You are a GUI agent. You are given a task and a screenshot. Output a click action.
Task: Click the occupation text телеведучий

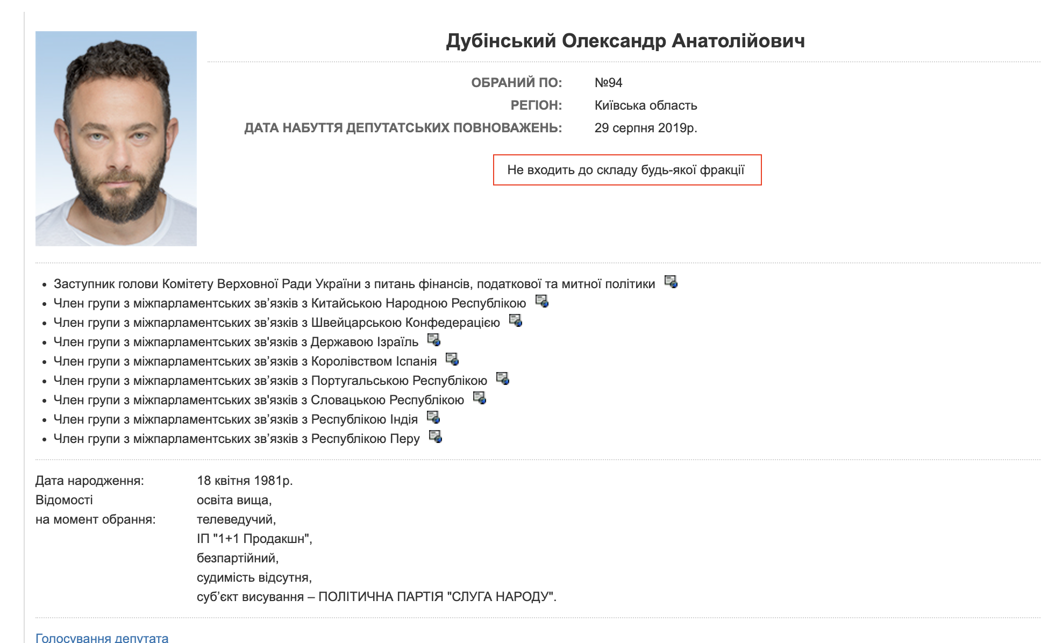236,519
